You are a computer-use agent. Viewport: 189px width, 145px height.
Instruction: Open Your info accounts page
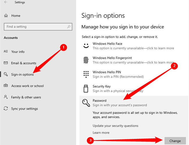pyautogui.click(x=18, y=52)
